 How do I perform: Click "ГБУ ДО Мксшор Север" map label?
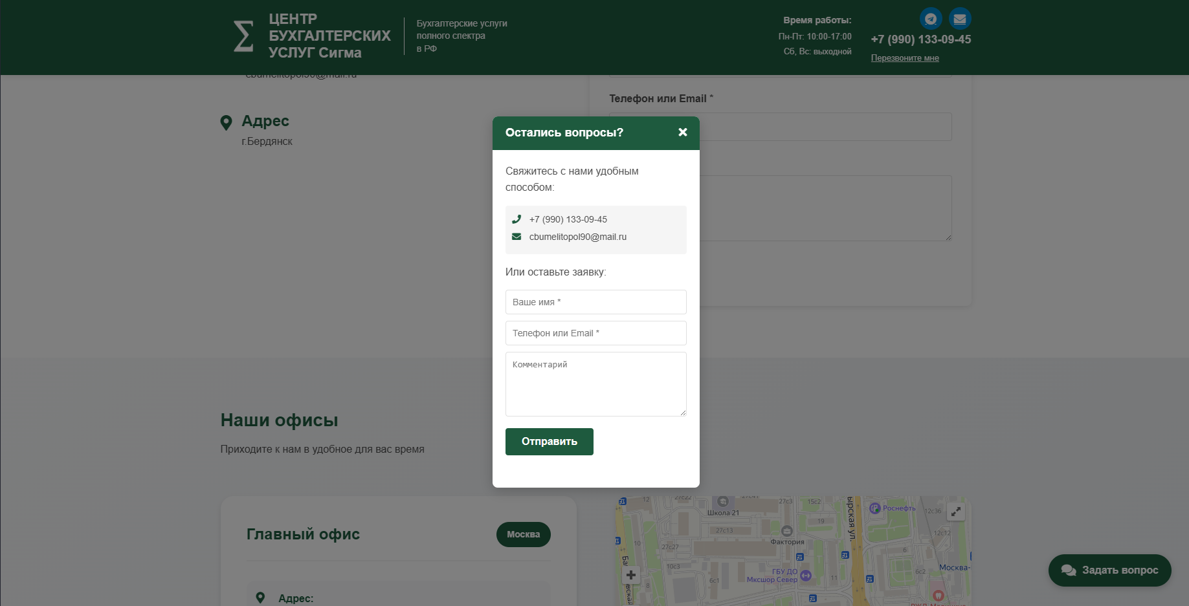pos(772,576)
